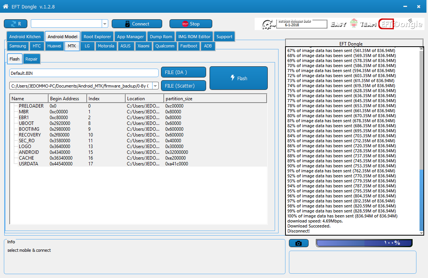This screenshot has height=278, width=428.
Task: Select the Flash sub-tab
Action: (15, 59)
